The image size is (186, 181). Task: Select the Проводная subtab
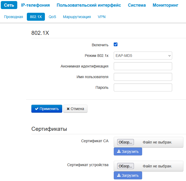[14, 17]
